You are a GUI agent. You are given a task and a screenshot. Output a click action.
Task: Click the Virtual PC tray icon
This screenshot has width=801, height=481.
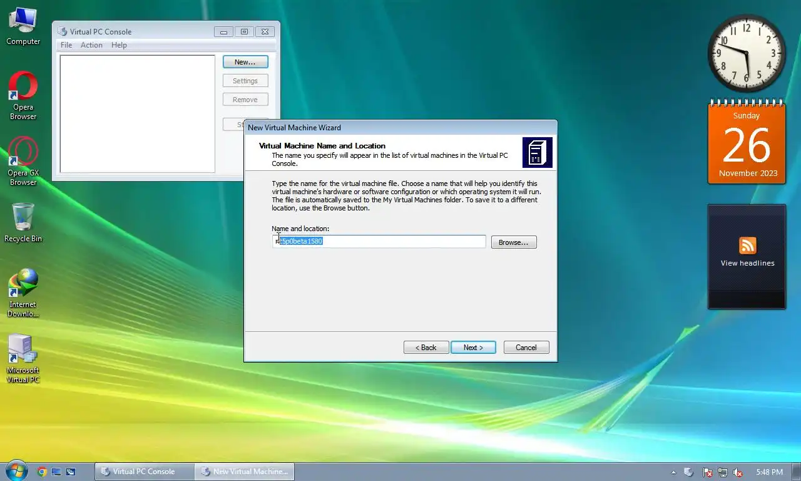[688, 472]
